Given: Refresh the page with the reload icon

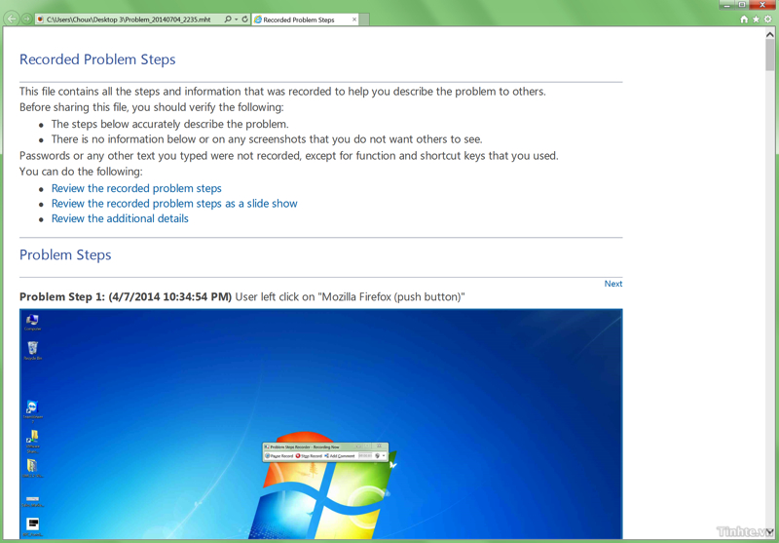Looking at the screenshot, I should click(x=244, y=19).
